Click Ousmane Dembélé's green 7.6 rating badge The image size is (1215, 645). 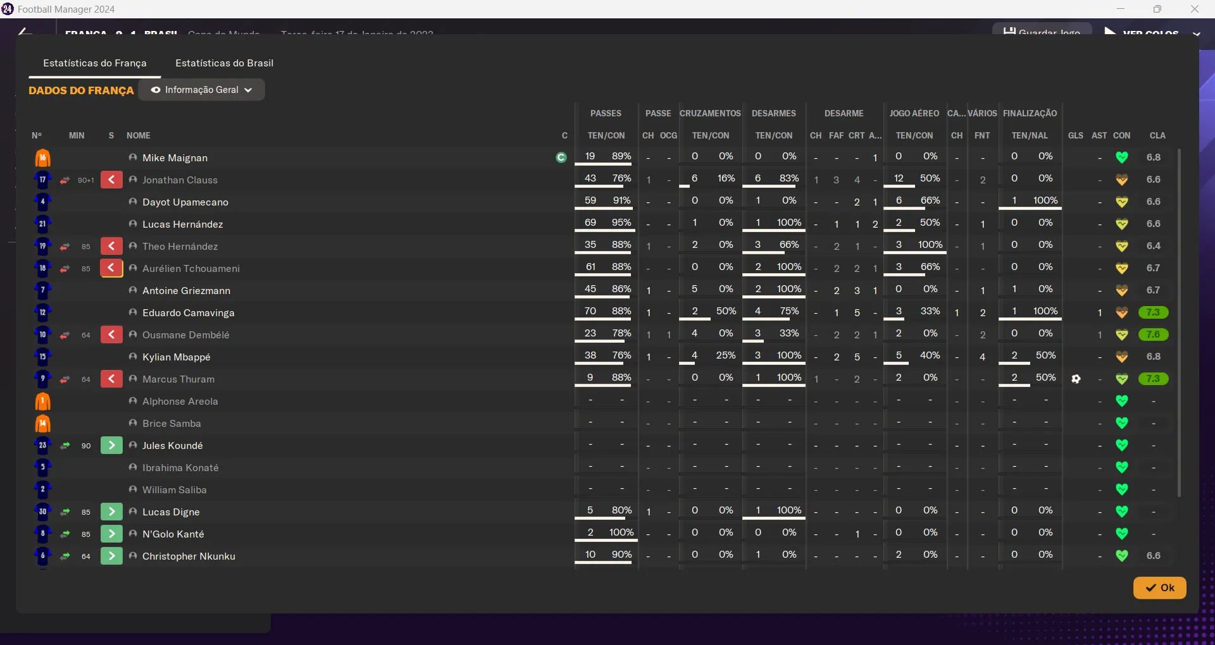click(x=1153, y=335)
